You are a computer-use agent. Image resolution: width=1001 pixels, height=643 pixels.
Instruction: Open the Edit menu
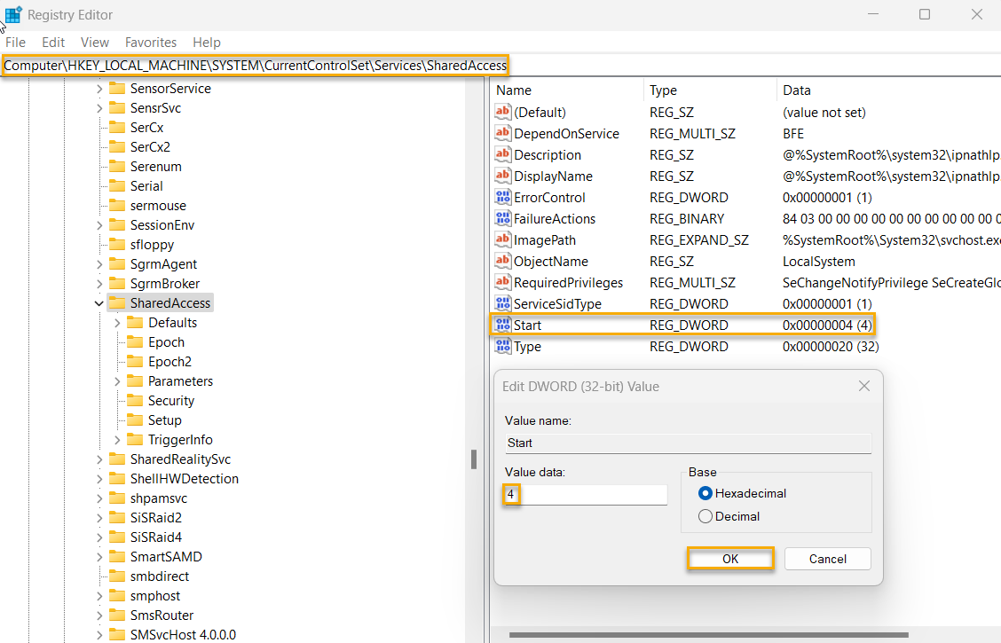click(53, 43)
